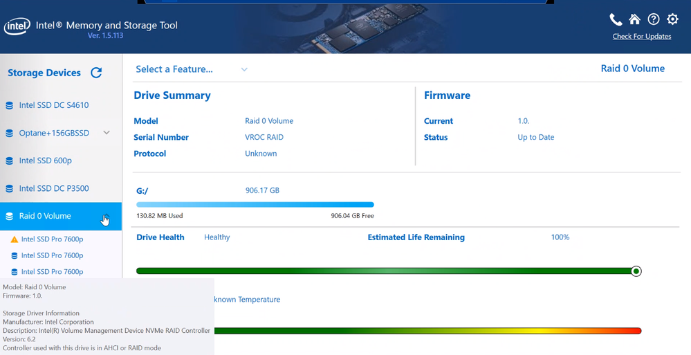Click the Intel logo
The image size is (691, 355).
tap(17, 26)
